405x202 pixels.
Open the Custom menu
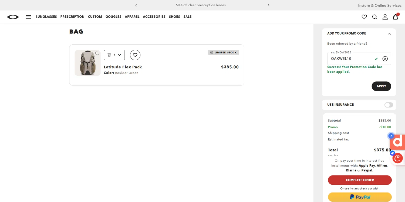(x=95, y=17)
